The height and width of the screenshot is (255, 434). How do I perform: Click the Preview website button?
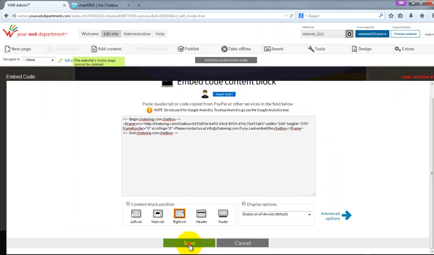(x=405, y=34)
